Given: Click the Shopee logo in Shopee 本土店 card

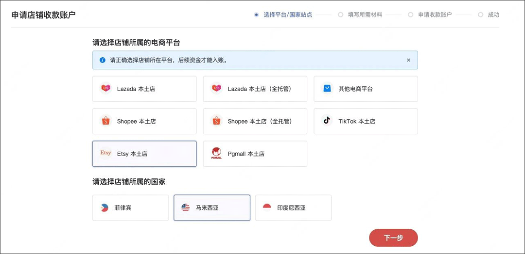Looking at the screenshot, I should 106,121.
